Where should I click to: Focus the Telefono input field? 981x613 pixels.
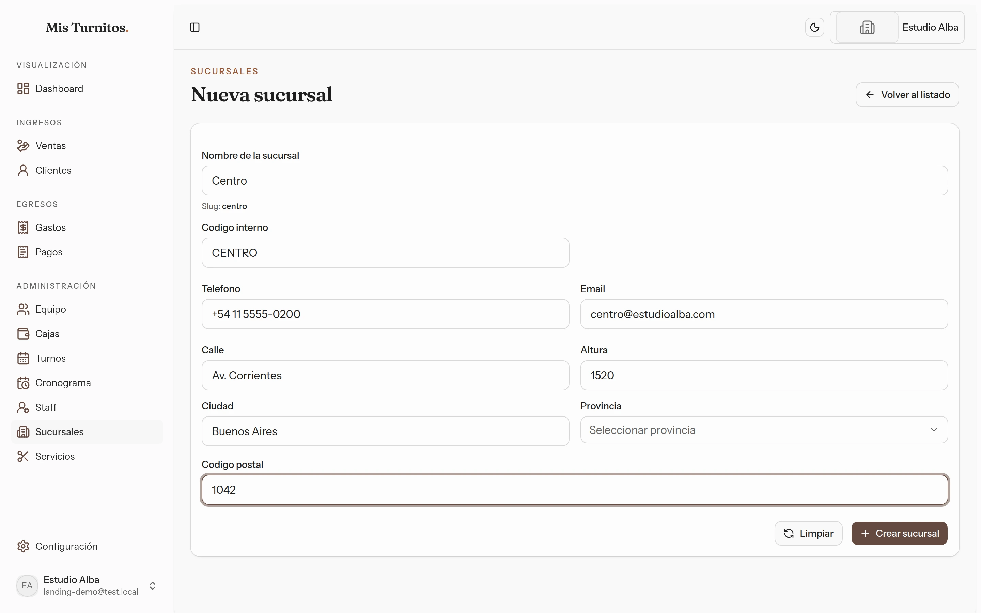point(385,314)
